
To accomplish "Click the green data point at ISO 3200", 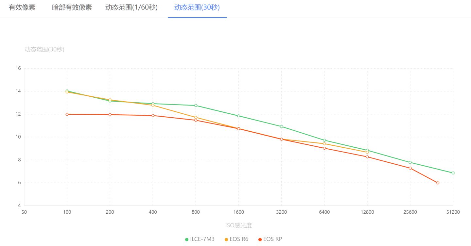I will (282, 126).
